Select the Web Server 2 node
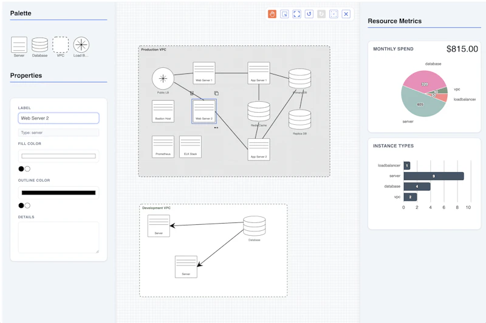486x323 pixels. 204,112
